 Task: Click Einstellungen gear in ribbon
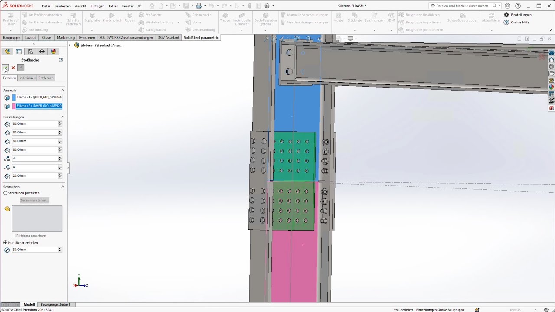tap(517, 15)
